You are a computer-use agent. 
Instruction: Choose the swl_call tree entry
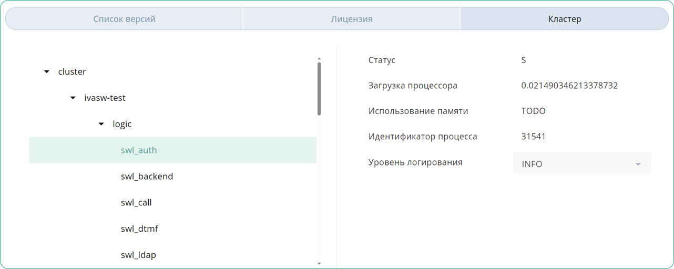tap(136, 203)
